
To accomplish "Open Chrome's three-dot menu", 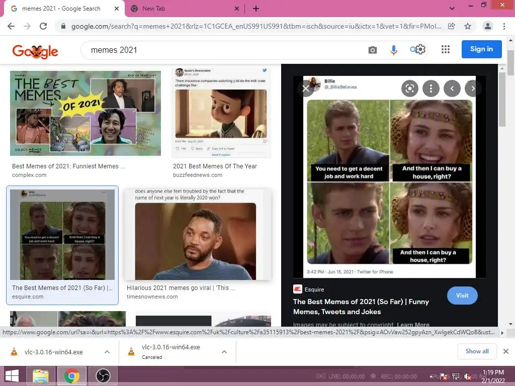I will (x=504, y=26).
